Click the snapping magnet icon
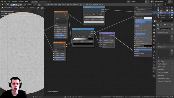Viewport: 174px width, 98px height. 39,5
